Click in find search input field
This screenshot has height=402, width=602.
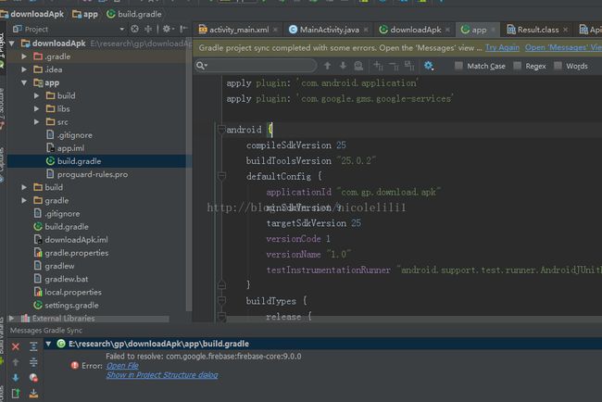(x=256, y=66)
